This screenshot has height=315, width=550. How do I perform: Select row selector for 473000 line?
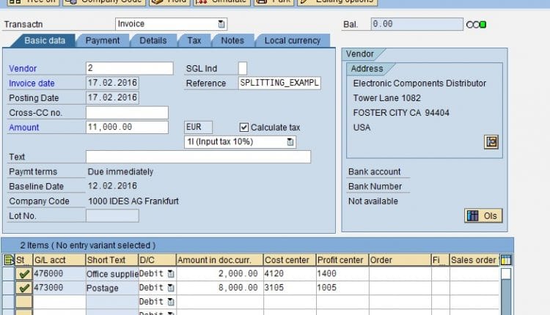click(8, 288)
